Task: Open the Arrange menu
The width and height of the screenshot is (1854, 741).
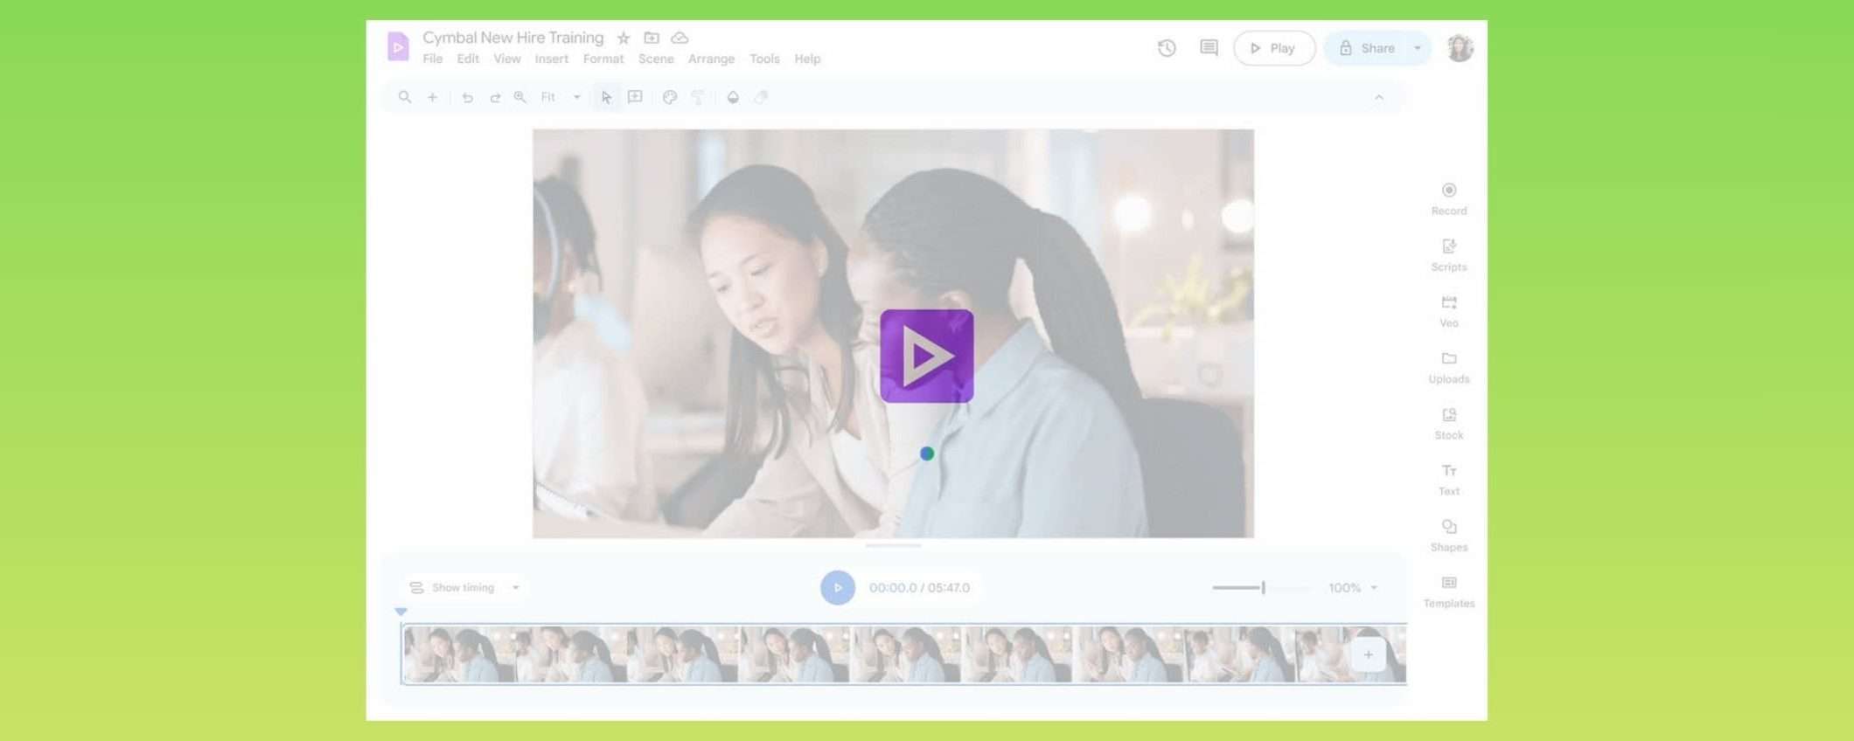Action: pos(711,59)
